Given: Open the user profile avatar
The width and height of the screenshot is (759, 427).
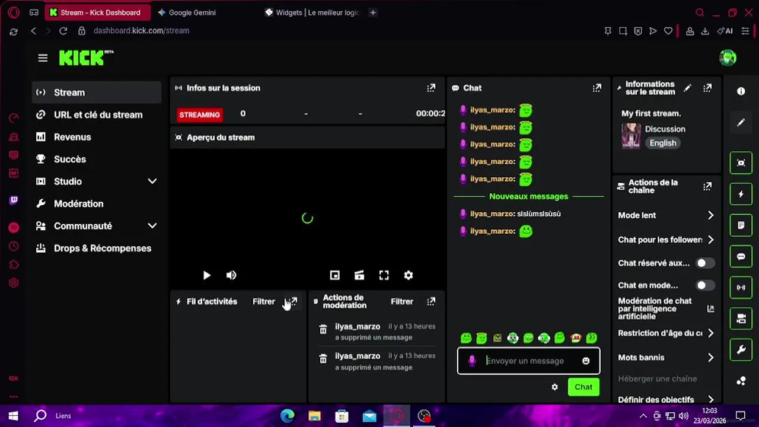Looking at the screenshot, I should [x=728, y=58].
